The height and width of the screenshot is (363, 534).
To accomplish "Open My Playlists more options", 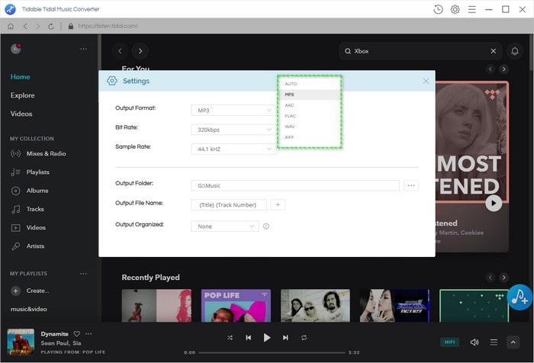I will pyautogui.click(x=83, y=274).
